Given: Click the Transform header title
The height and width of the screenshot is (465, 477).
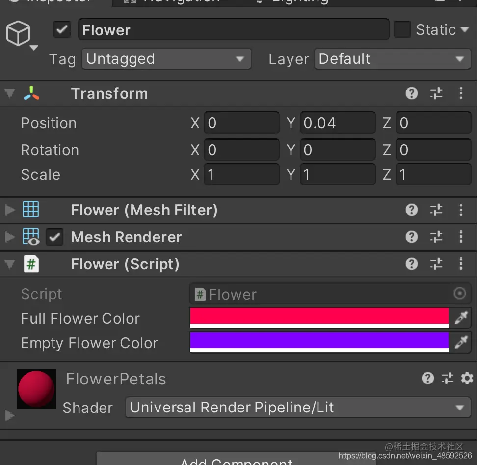Looking at the screenshot, I should (x=109, y=93).
